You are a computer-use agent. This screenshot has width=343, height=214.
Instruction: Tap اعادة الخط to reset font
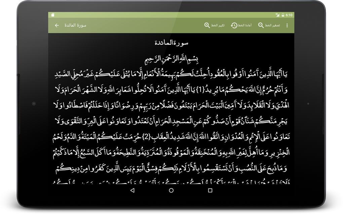tap(245, 25)
